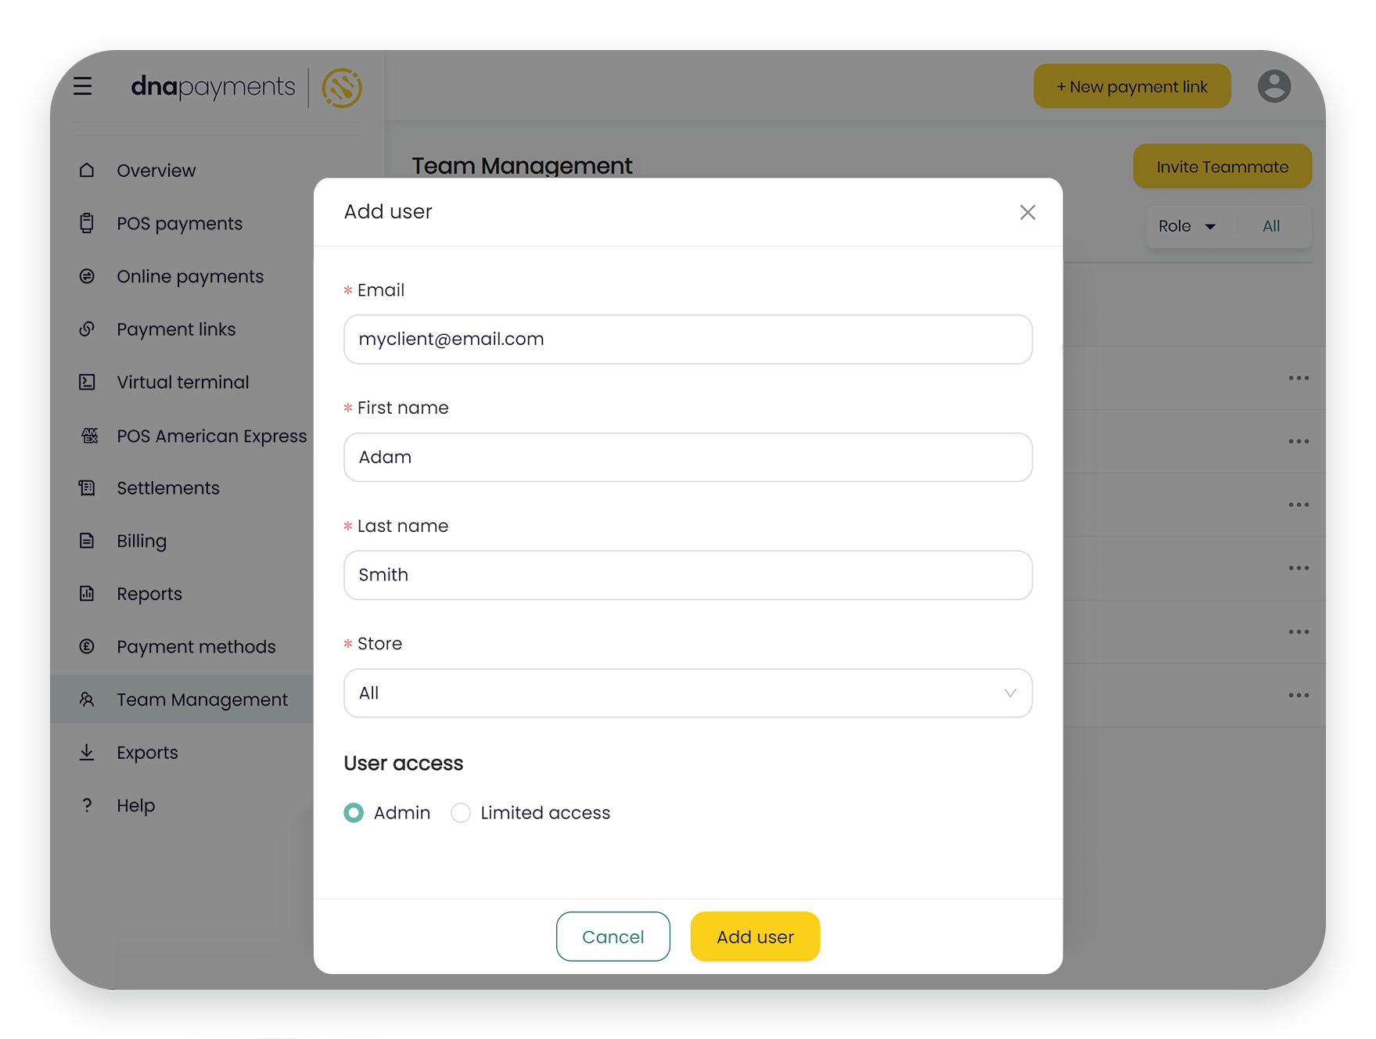
Task: Select the Payment links chain icon
Action: point(87,329)
